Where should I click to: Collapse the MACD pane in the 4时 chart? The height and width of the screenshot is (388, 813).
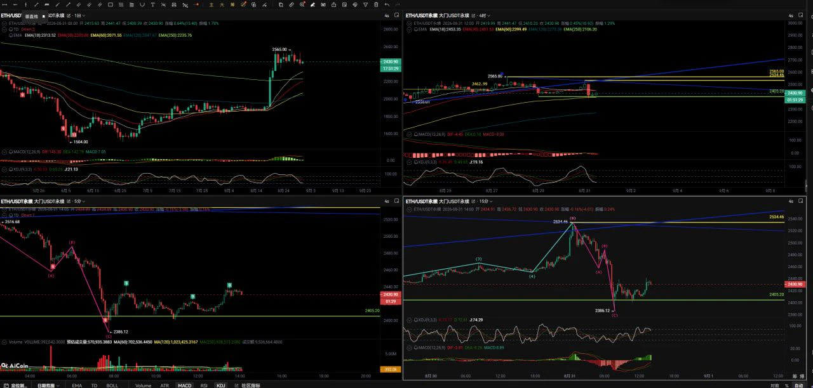click(x=408, y=134)
